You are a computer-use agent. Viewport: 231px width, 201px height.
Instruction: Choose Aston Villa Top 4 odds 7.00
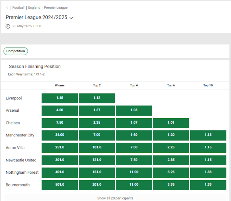pos(134,148)
